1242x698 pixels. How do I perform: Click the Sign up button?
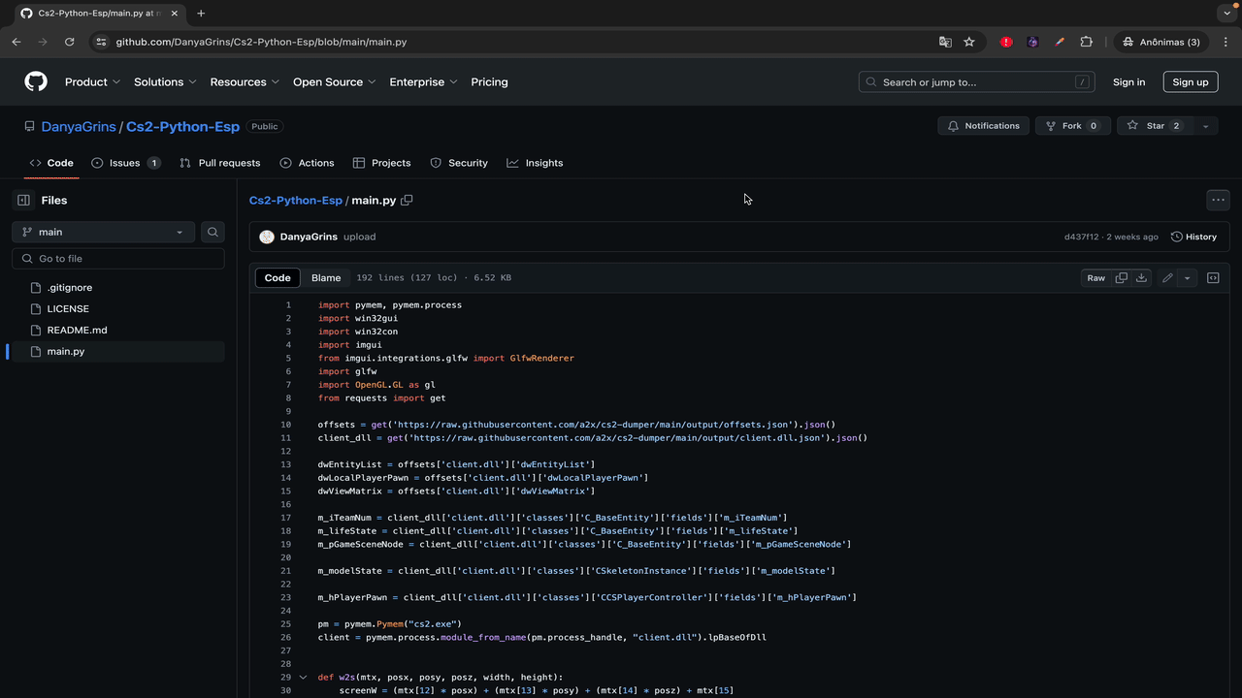coord(1190,82)
